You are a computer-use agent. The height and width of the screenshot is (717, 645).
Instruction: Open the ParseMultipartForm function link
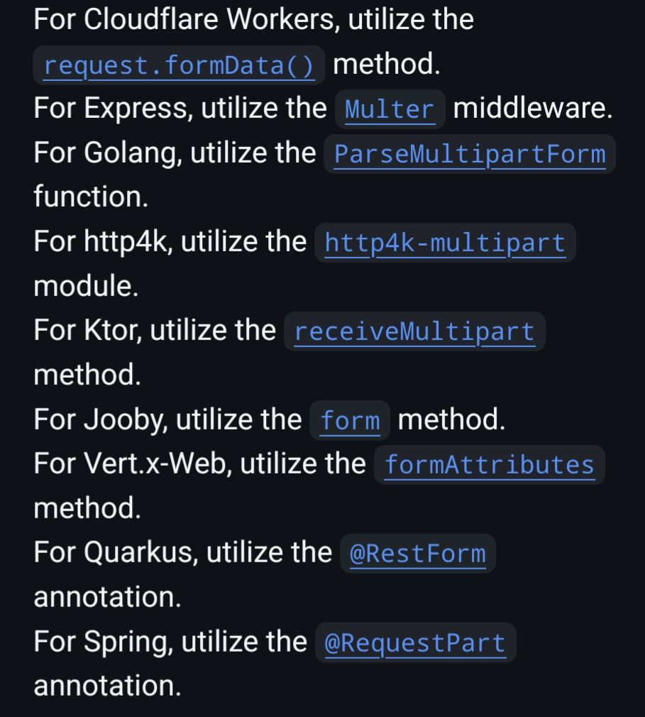469,155
